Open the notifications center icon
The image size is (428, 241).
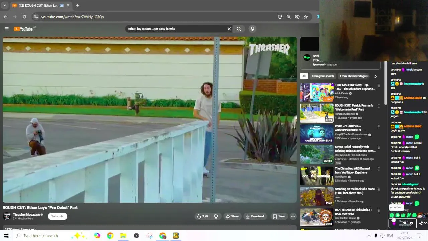[x=419, y=236]
